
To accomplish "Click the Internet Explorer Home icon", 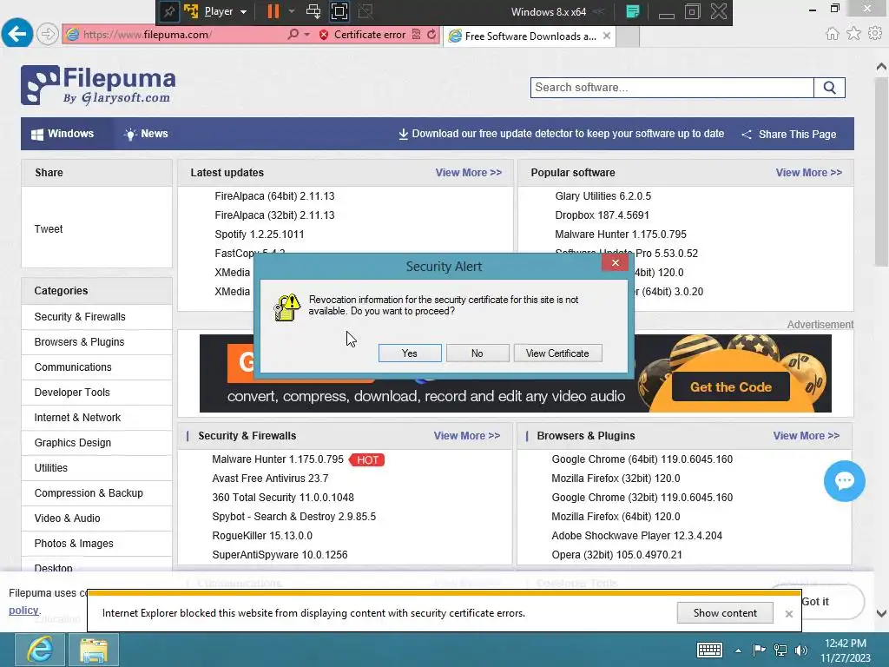I will (832, 34).
